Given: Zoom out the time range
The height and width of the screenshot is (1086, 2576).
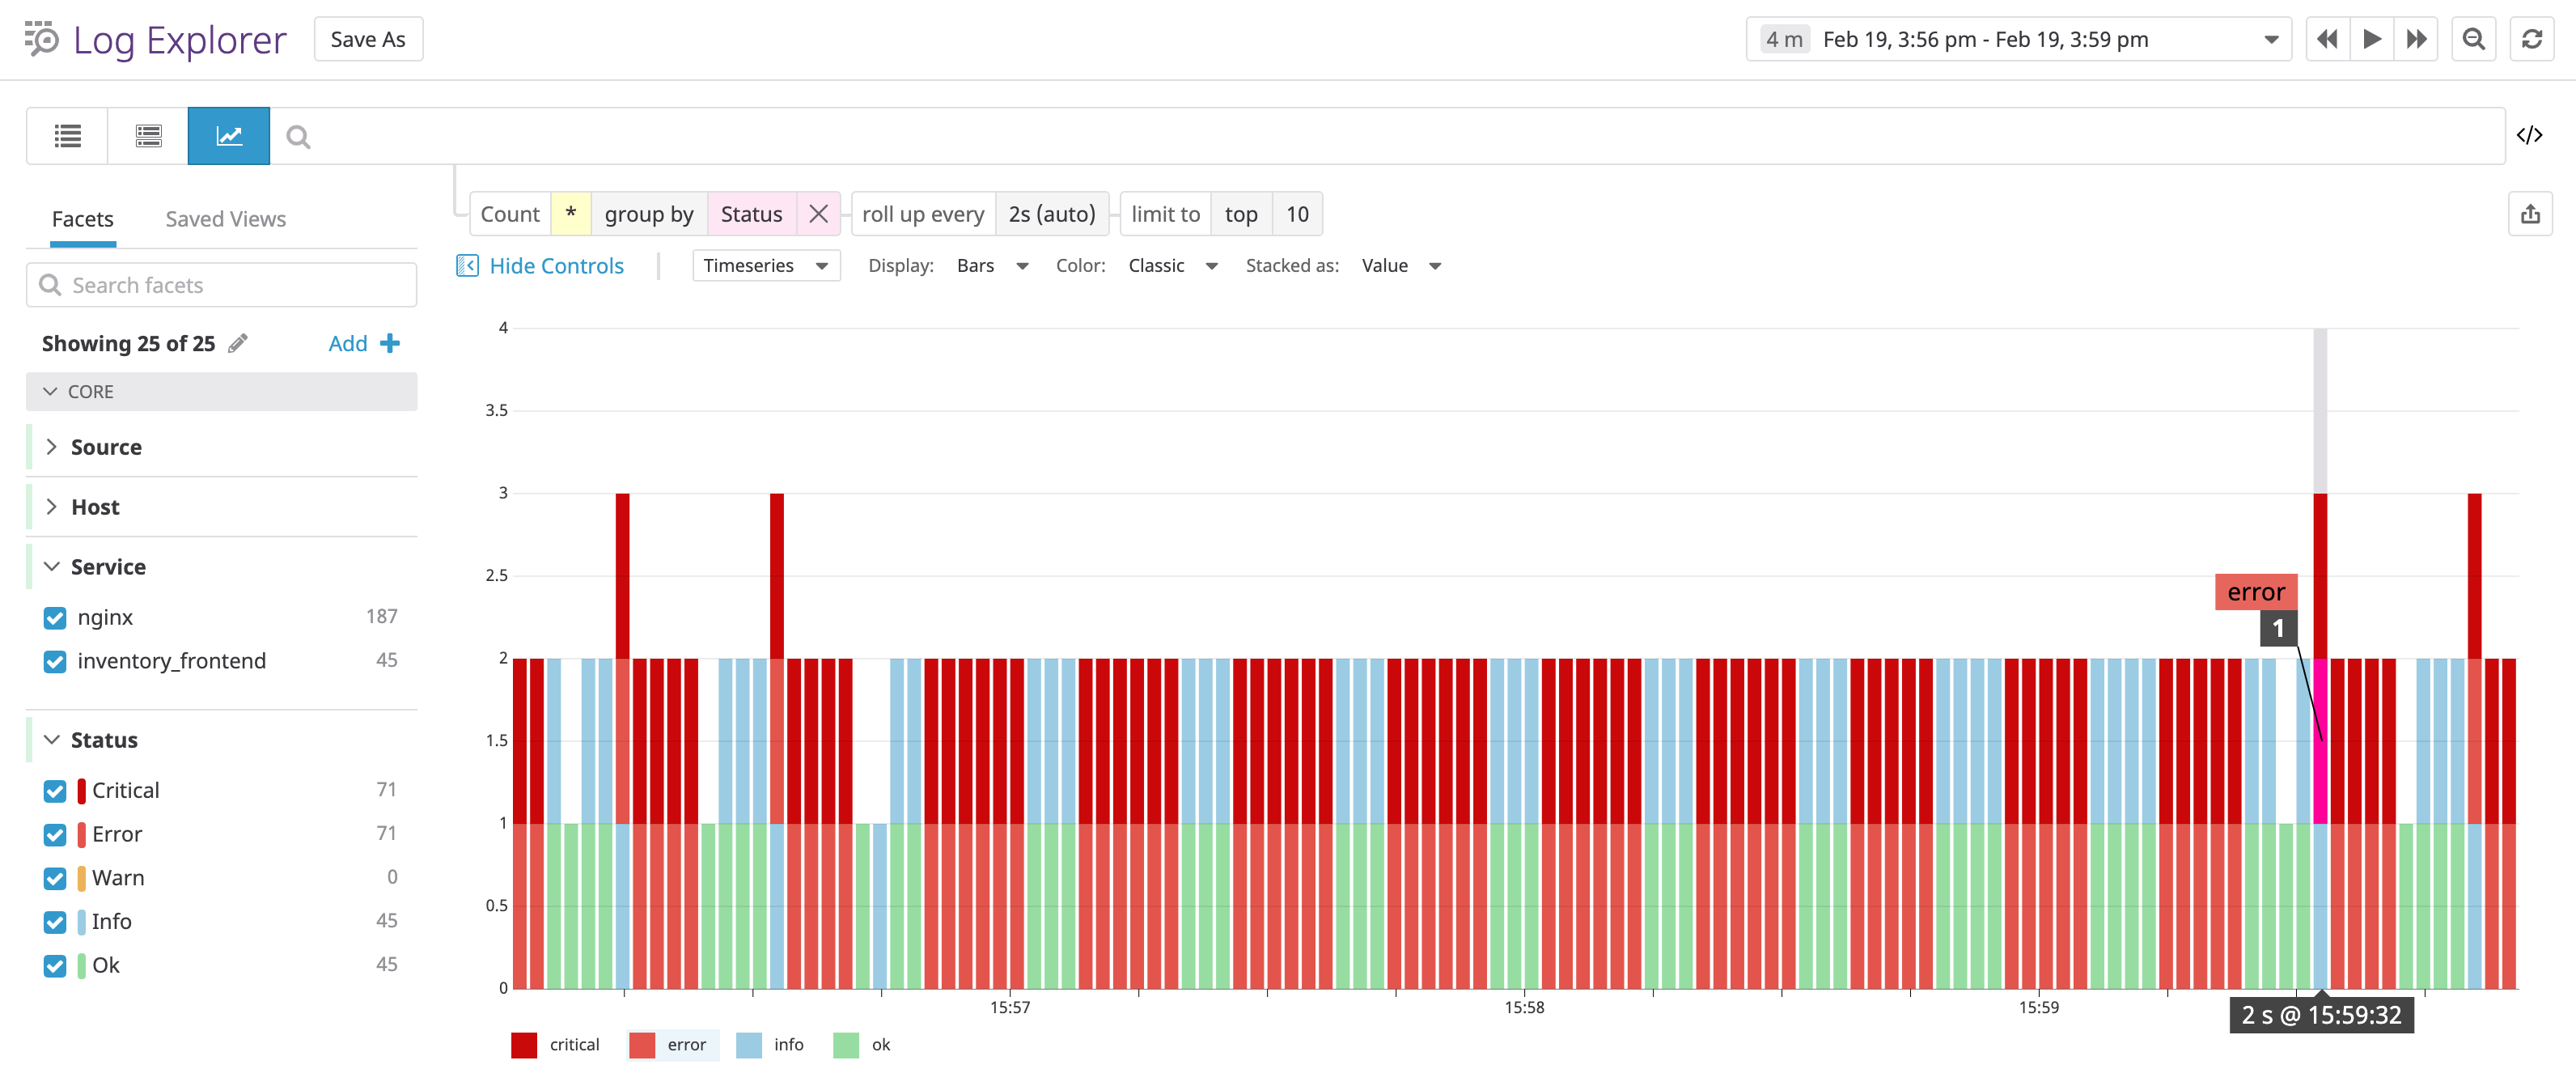Looking at the screenshot, I should [x=2473, y=39].
